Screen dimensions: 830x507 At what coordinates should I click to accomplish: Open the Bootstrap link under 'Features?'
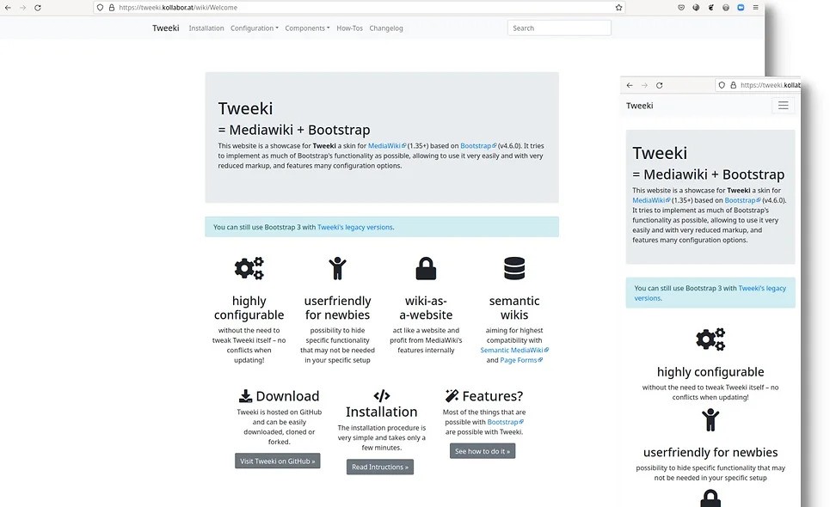click(506, 422)
